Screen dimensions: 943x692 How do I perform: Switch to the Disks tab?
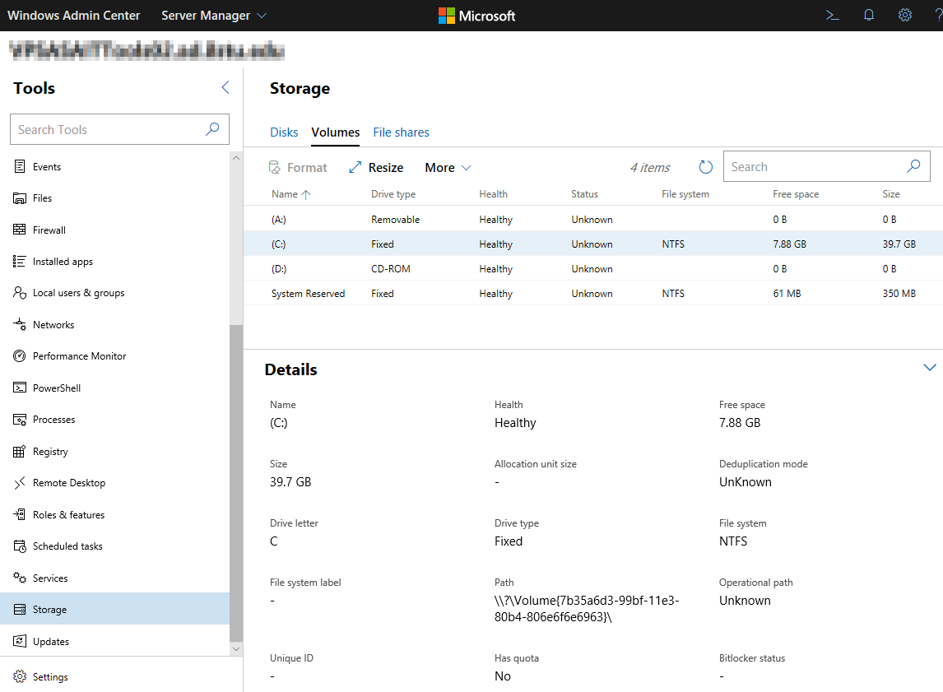[284, 132]
